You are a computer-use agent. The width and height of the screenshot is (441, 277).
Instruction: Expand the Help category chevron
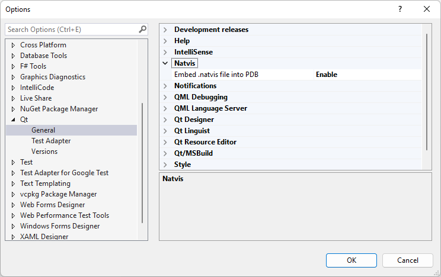tap(165, 41)
